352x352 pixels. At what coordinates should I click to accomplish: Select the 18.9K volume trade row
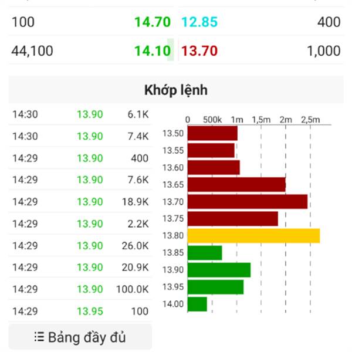click(80, 202)
